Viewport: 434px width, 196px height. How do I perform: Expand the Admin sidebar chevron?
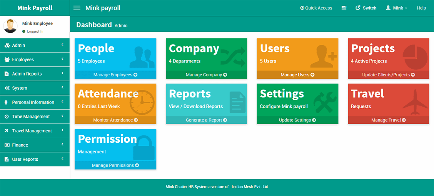63,45
